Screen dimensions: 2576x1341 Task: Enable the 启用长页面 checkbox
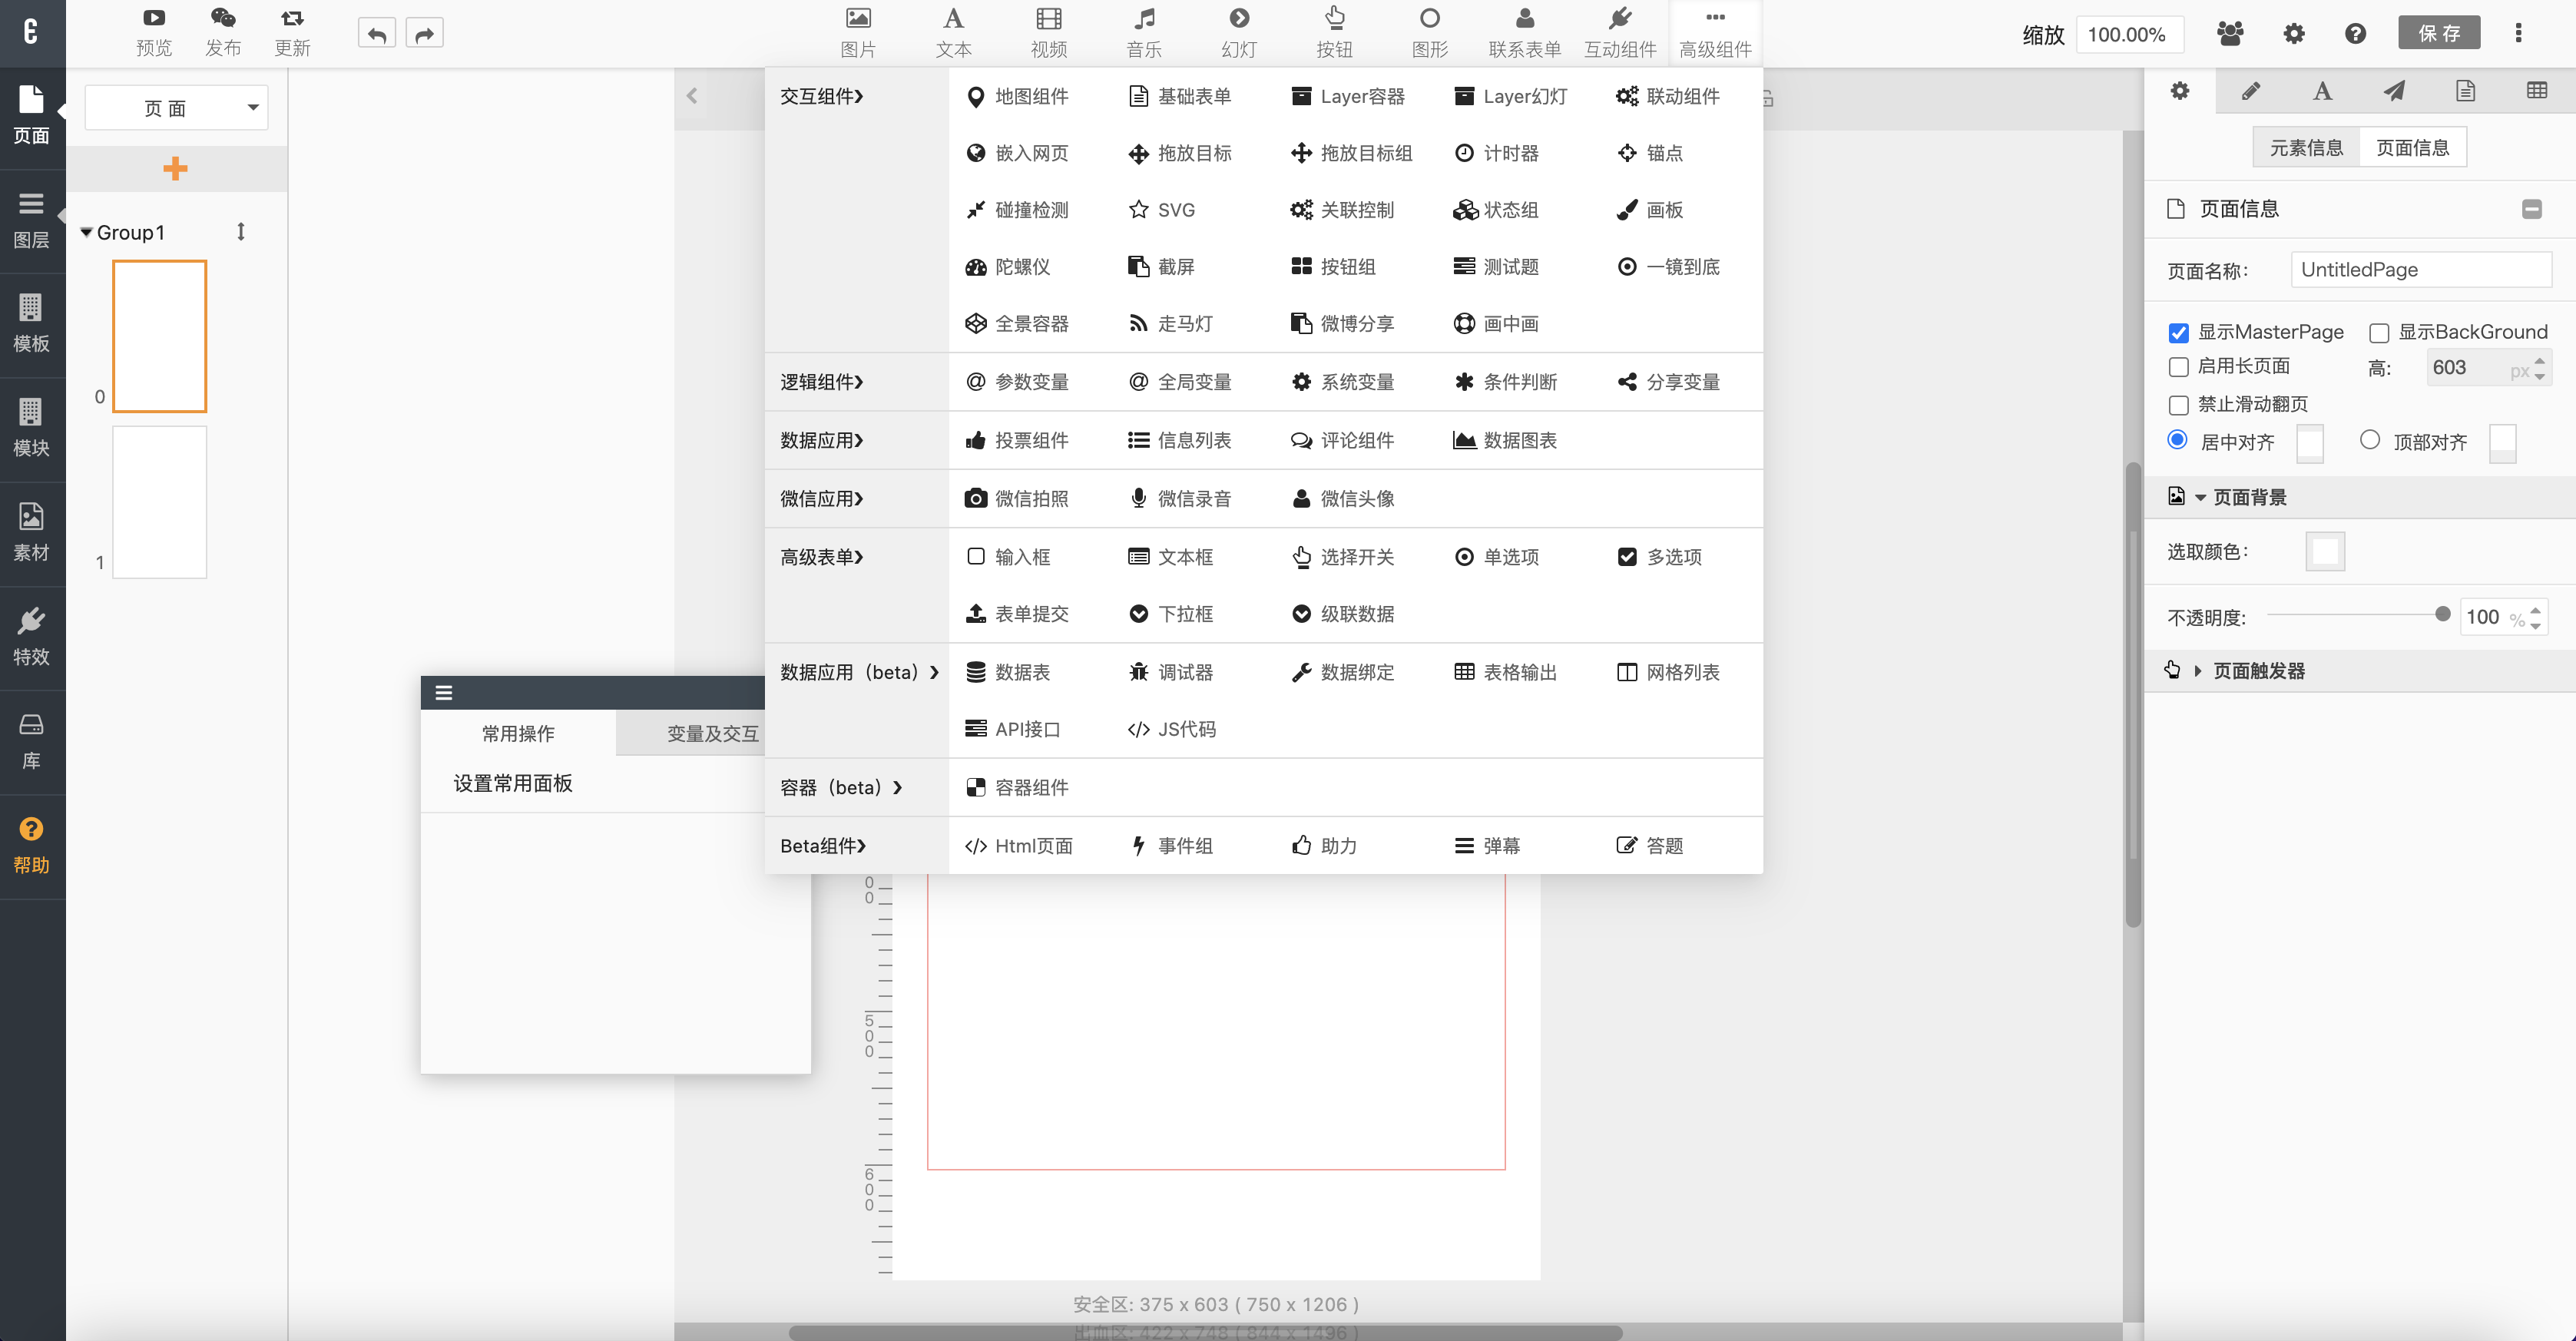coord(2179,367)
